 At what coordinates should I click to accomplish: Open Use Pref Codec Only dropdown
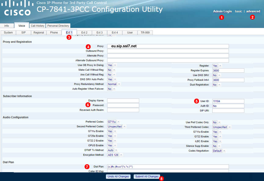(216, 122)
